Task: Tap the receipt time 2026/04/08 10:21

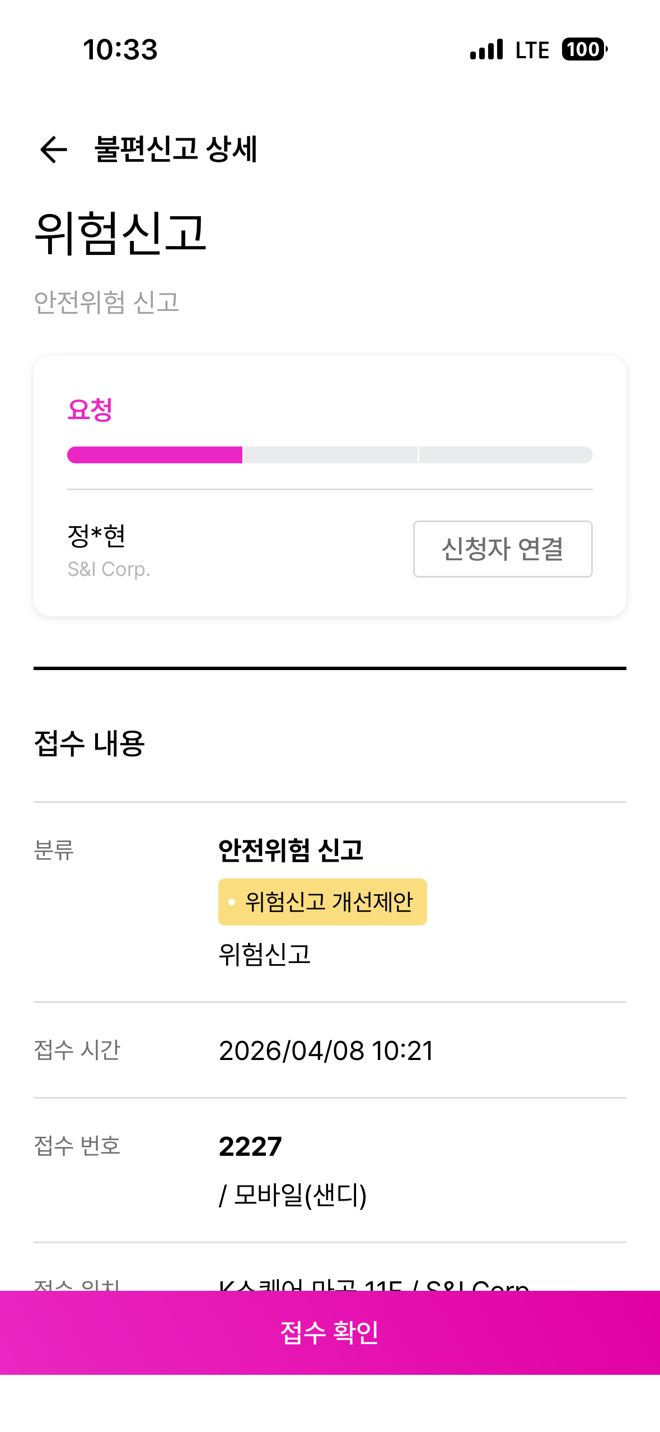Action: coord(326,1050)
